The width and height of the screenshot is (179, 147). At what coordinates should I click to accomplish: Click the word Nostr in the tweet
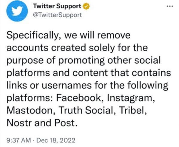point(19,123)
